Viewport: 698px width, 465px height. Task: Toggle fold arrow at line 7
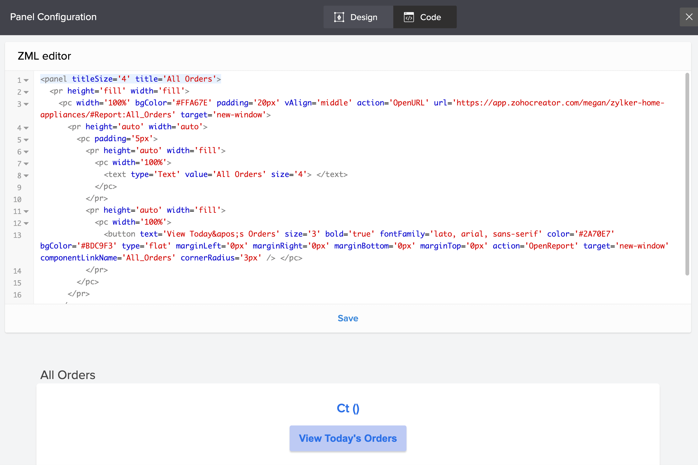26,164
